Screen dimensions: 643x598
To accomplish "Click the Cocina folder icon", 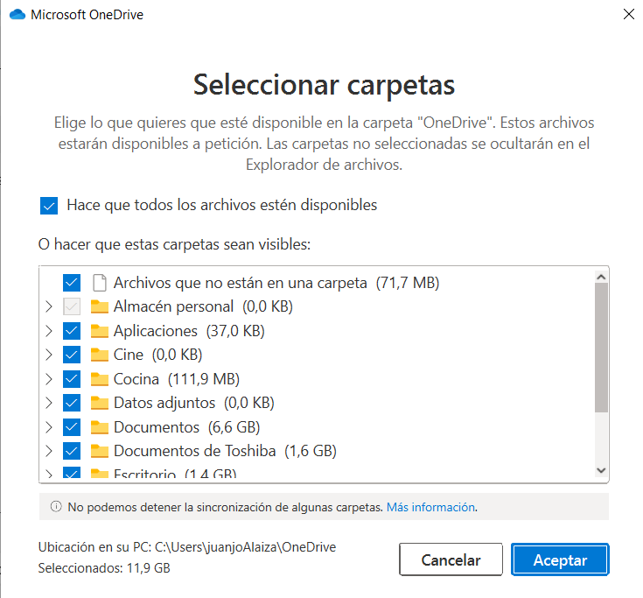I will [99, 379].
